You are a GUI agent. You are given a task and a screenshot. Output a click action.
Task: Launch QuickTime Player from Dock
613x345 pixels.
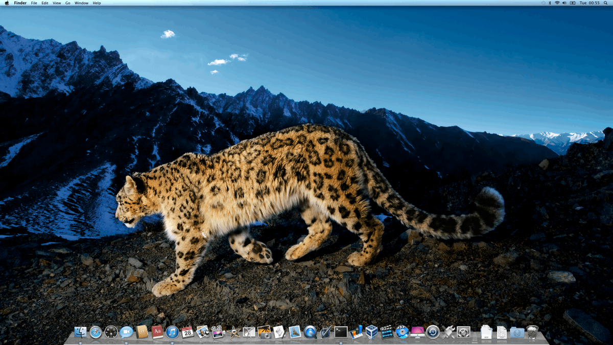[x=309, y=332]
